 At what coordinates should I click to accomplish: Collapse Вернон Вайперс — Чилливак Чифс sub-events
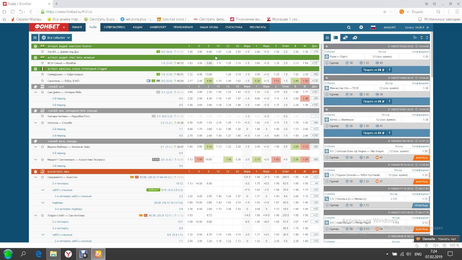pos(35,147)
